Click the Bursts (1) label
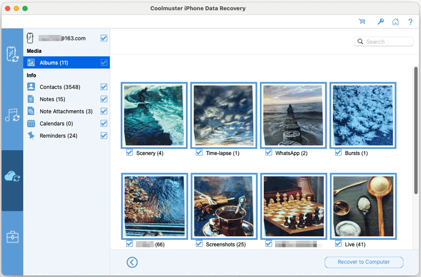 pyautogui.click(x=356, y=153)
